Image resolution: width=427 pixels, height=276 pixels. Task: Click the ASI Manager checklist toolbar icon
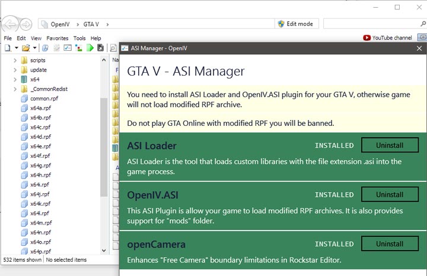(x=68, y=48)
